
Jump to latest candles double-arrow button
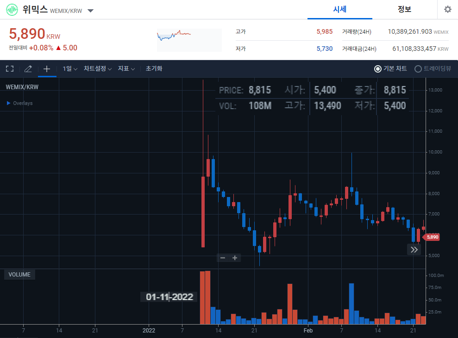pos(414,250)
